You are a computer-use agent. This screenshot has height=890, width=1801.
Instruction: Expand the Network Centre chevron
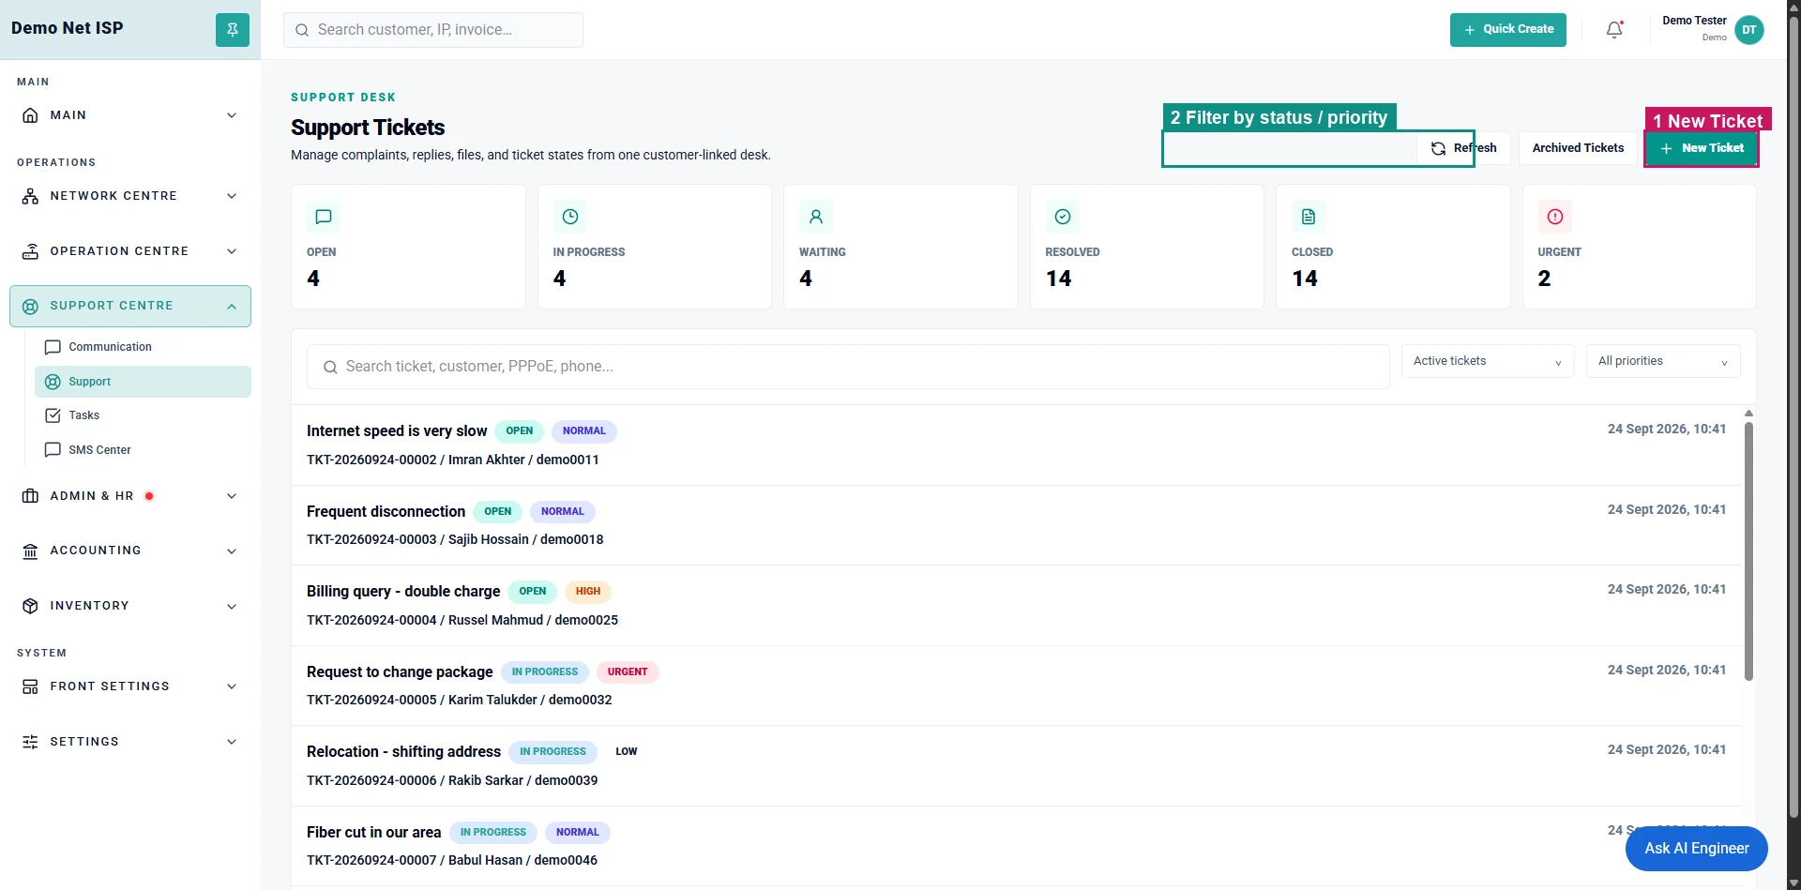point(232,196)
